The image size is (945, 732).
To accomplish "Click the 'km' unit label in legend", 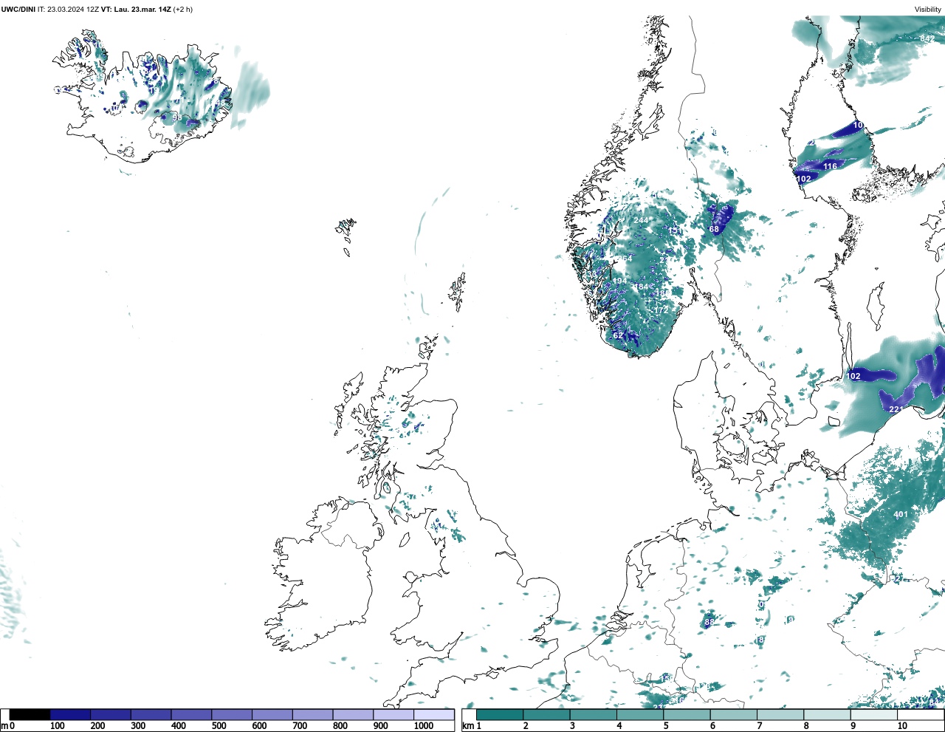I will click(x=467, y=726).
